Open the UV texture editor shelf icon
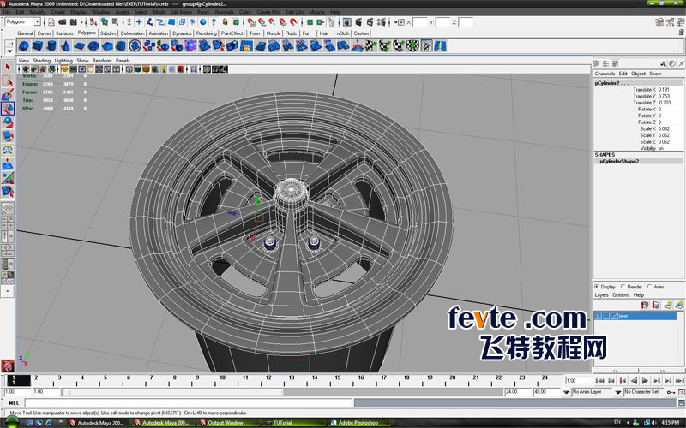 pyautogui.click(x=426, y=45)
